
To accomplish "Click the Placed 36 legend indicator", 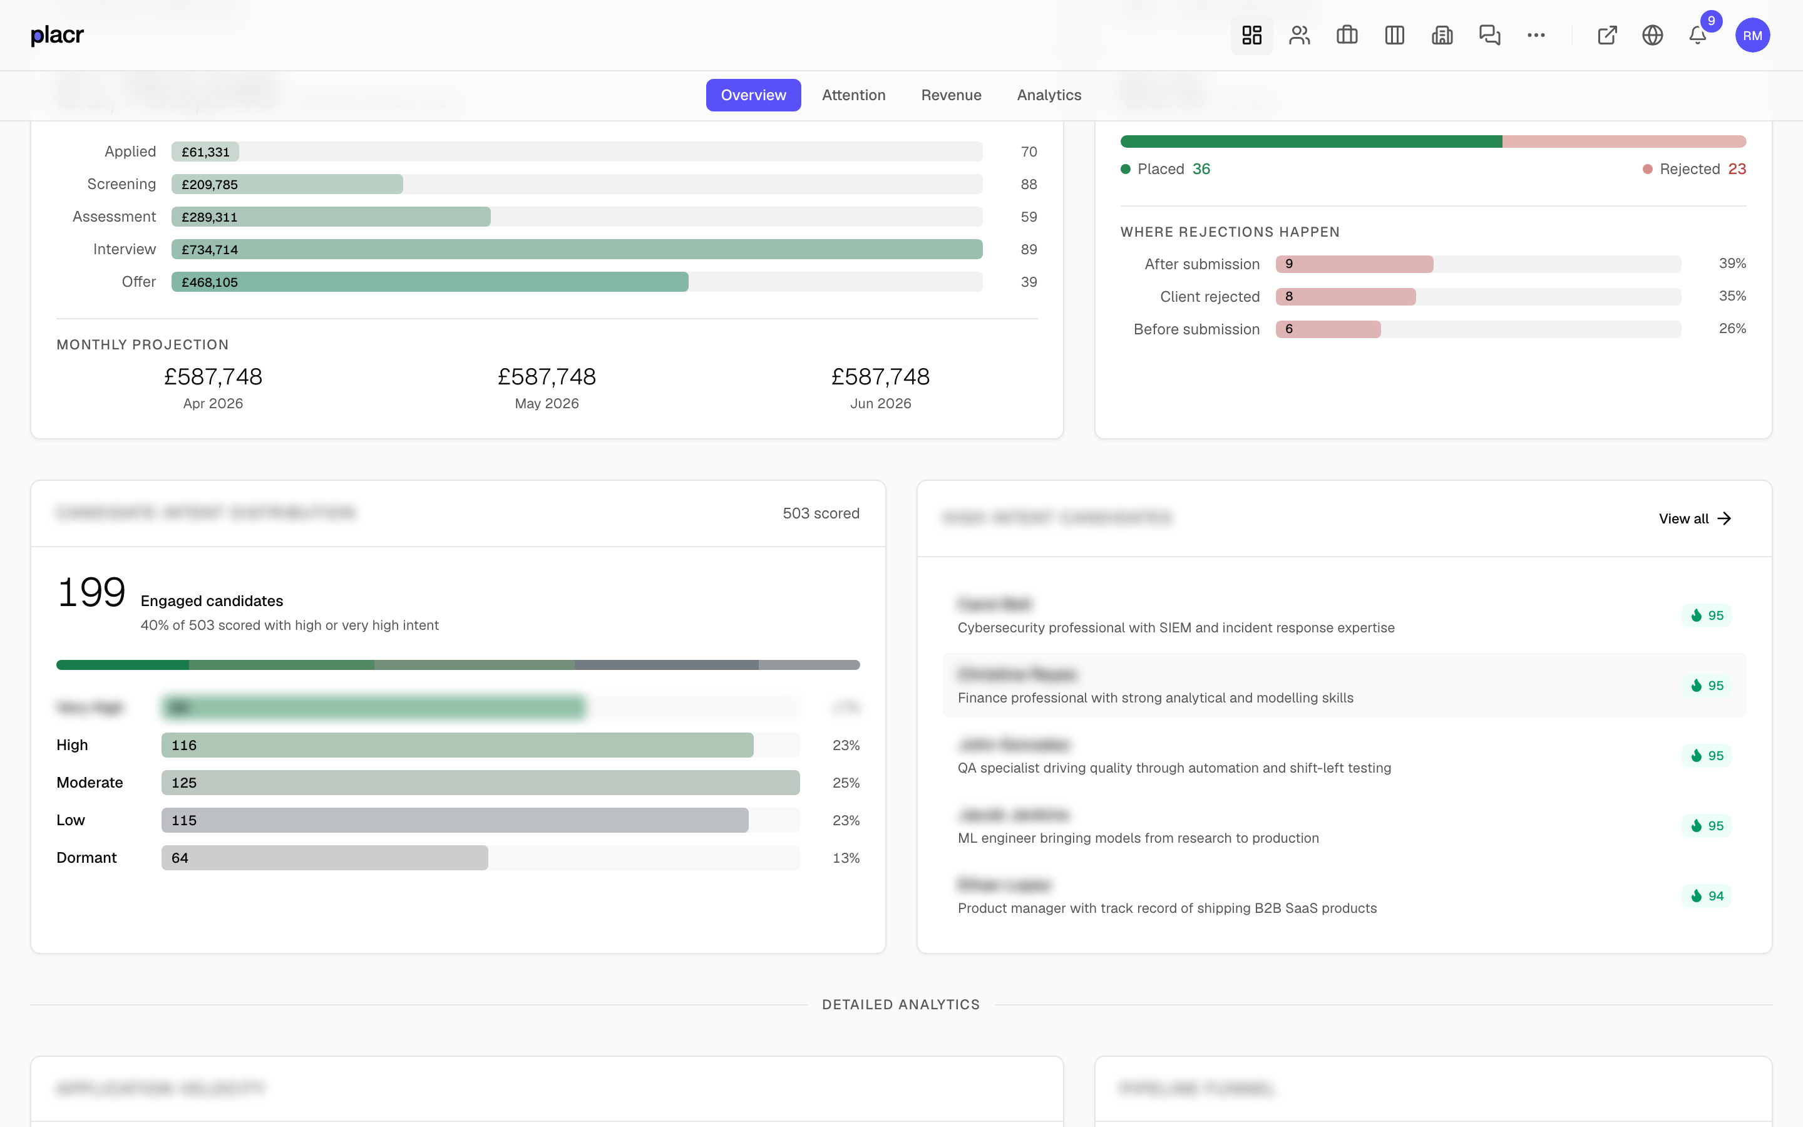I will [1164, 168].
